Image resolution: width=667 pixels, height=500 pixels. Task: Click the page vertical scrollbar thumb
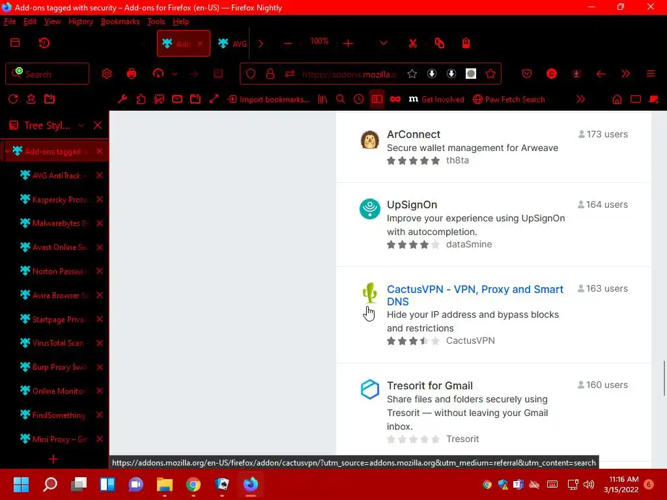(664, 378)
